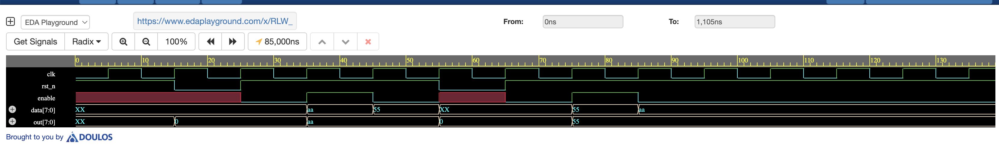Click the first aa value in data waveform

pyautogui.click(x=310, y=110)
